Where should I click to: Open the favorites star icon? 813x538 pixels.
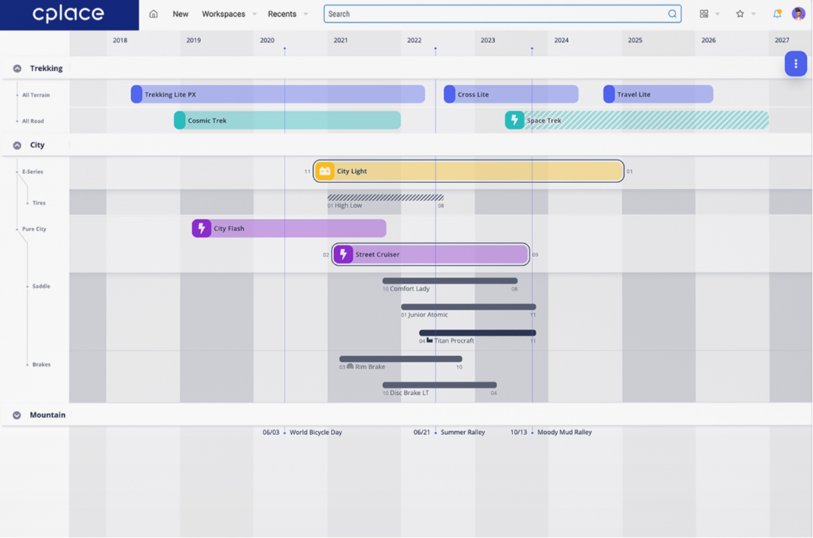740,14
